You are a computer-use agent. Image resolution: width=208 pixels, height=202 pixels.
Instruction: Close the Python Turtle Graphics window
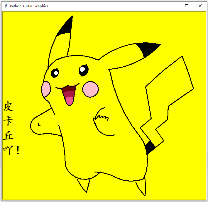200,6
